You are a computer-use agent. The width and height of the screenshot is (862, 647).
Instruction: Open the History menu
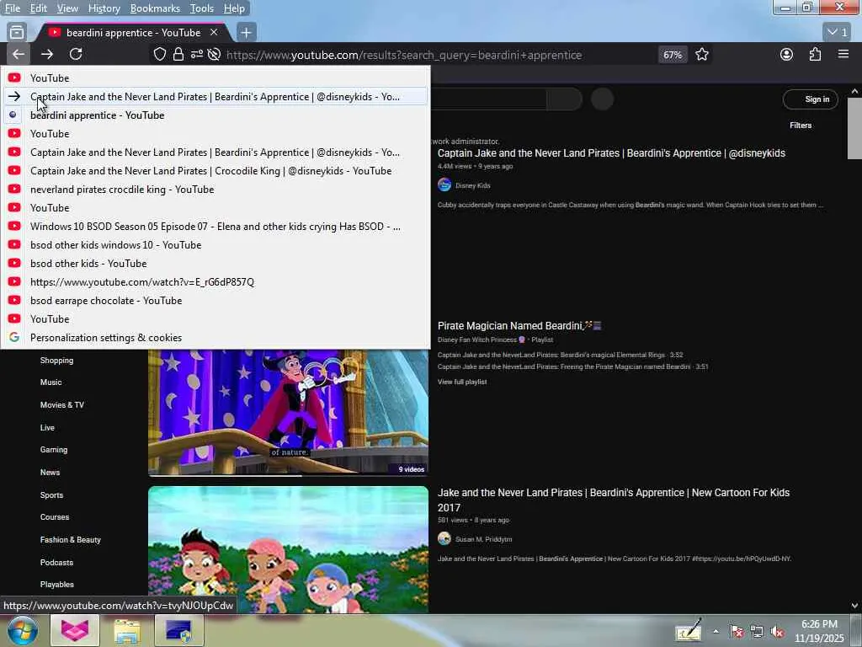(104, 8)
